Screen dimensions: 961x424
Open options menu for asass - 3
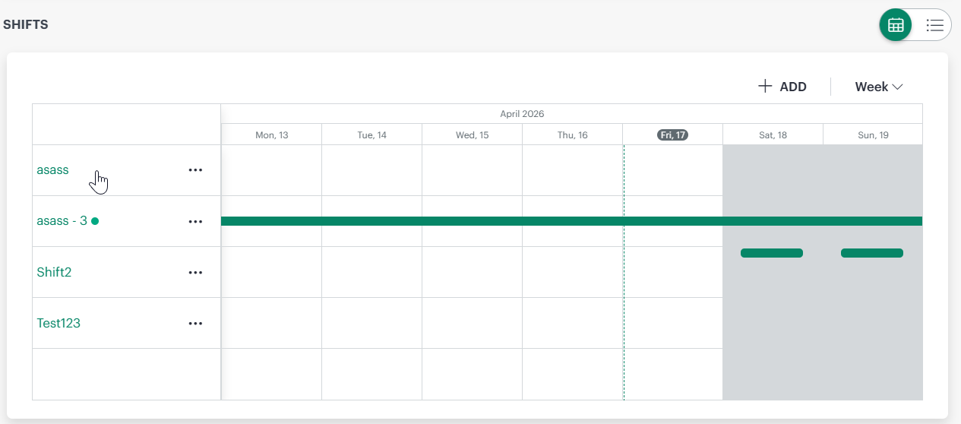click(x=195, y=221)
